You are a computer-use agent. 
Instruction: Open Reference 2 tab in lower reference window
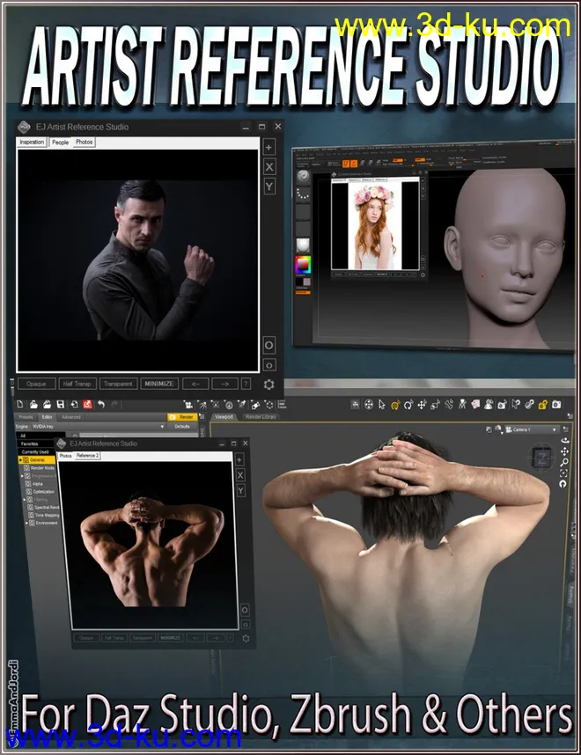87,456
